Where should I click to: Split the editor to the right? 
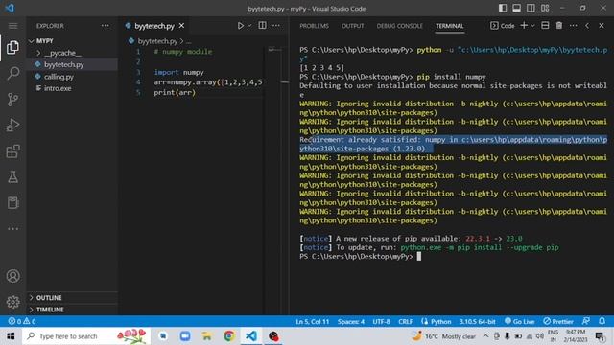coord(262,26)
